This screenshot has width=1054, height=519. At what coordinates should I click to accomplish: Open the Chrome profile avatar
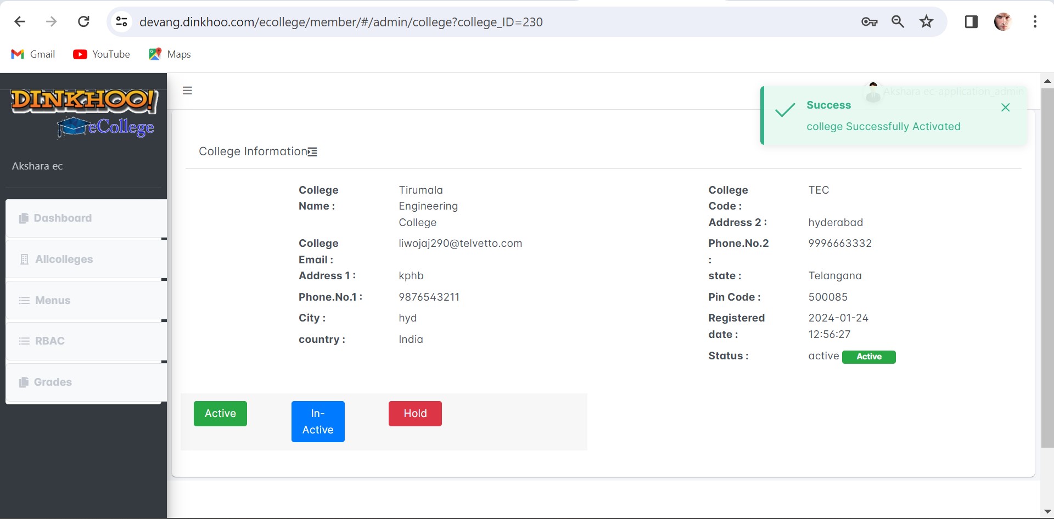[1003, 21]
